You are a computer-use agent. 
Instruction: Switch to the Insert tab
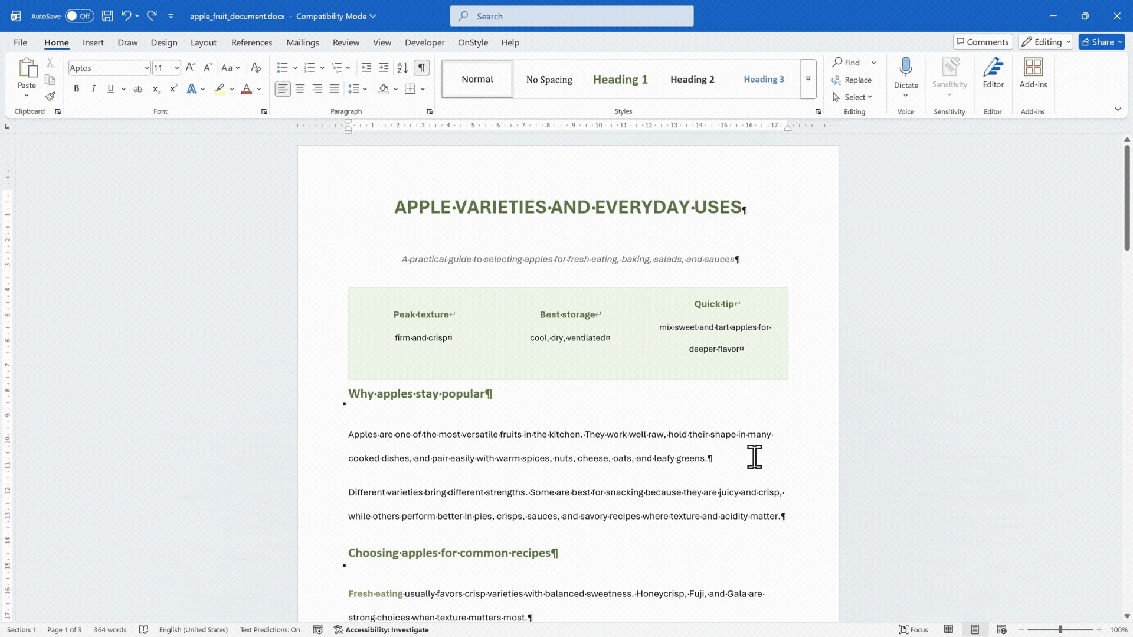(93, 42)
